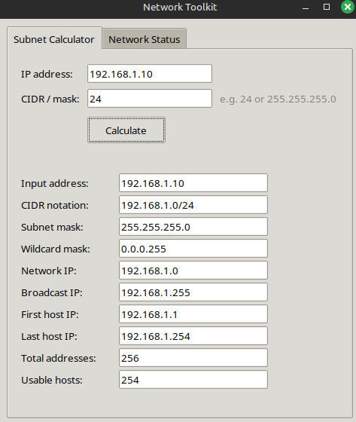Click the hint text 'e.g. 24 or 255.255.255.0'

(x=278, y=99)
